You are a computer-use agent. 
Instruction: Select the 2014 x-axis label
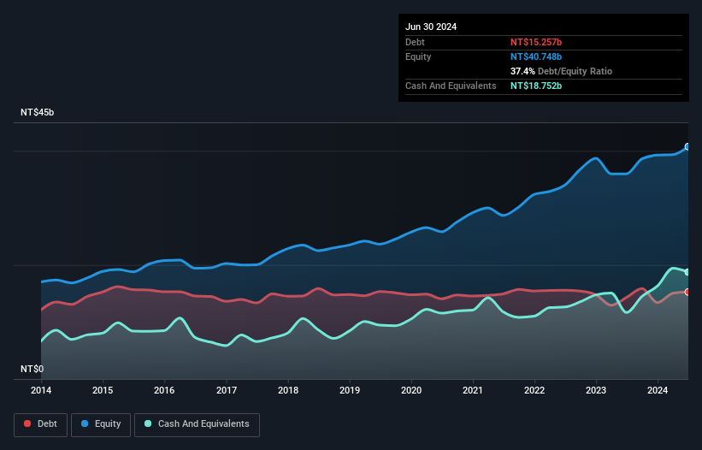(x=41, y=390)
